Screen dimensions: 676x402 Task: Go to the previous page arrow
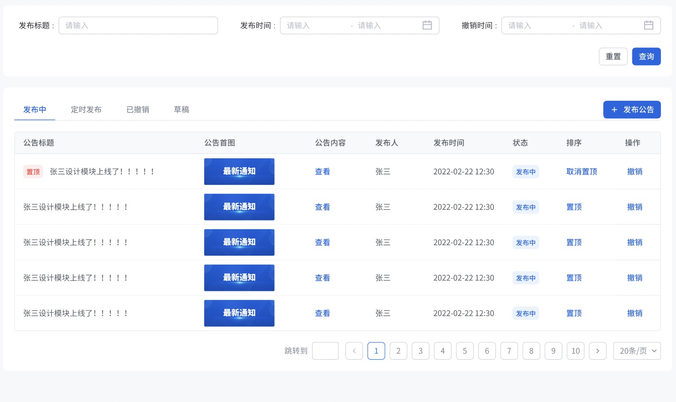coord(354,351)
